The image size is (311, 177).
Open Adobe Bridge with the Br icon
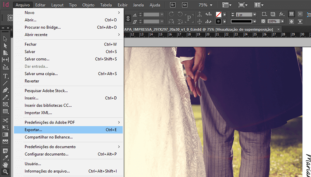click(x=172, y=5)
